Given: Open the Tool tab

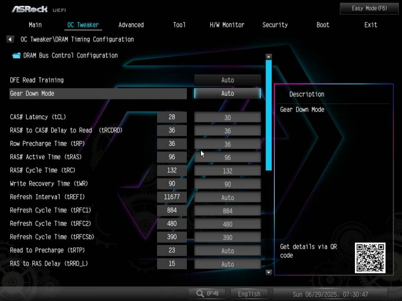Looking at the screenshot, I should pyautogui.click(x=179, y=25).
